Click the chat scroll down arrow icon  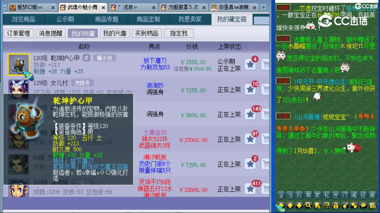[x=299, y=205]
